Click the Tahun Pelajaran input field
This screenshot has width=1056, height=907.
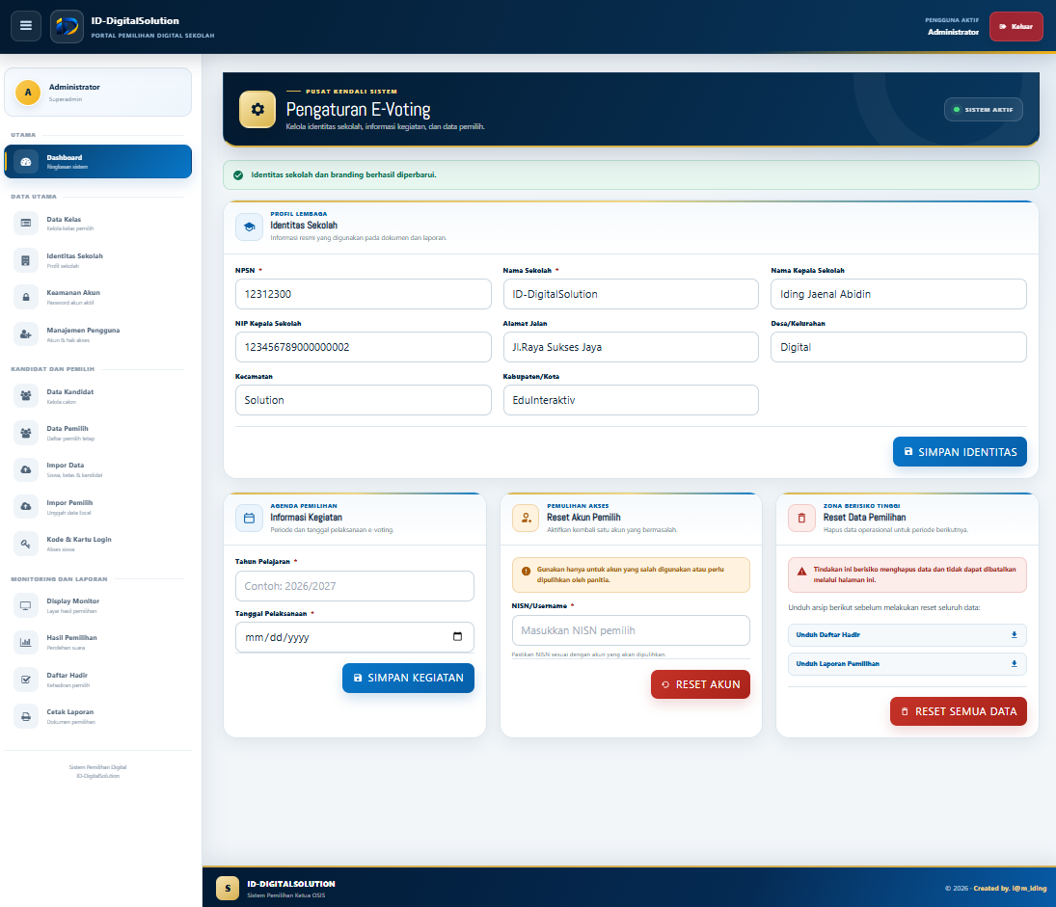click(x=354, y=586)
